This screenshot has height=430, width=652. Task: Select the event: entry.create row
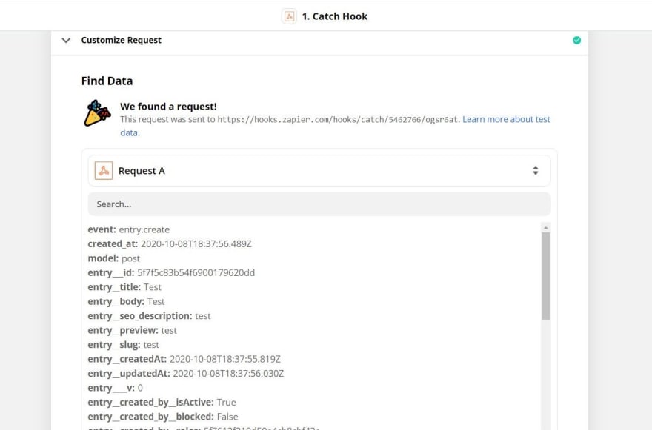pyautogui.click(x=128, y=229)
